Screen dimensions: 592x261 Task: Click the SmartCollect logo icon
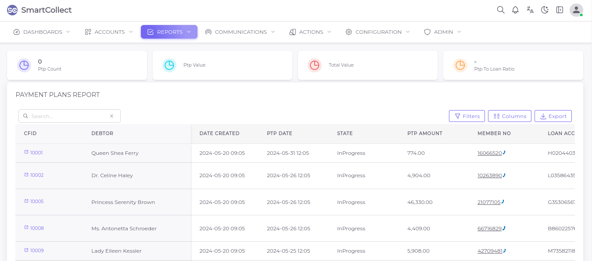point(12,10)
